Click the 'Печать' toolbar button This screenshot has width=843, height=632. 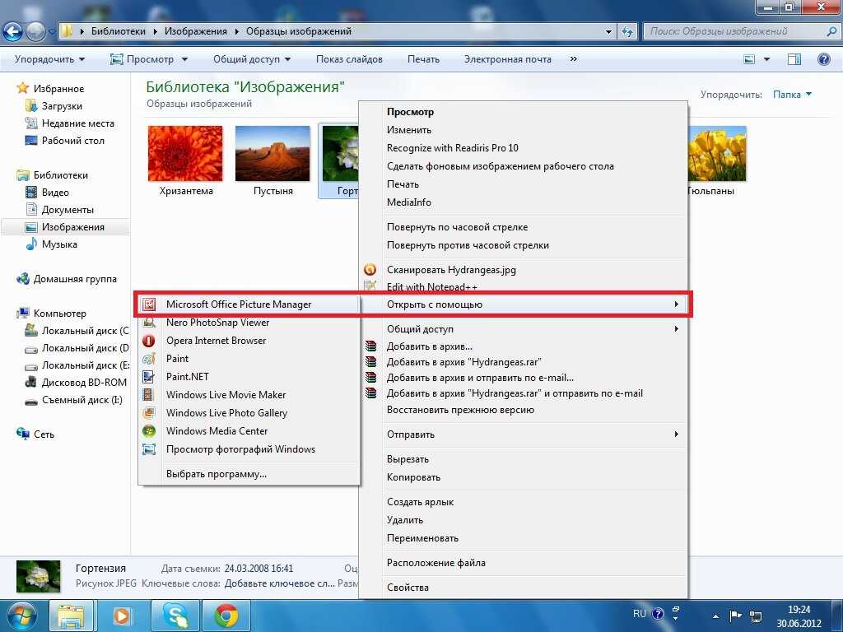(423, 59)
